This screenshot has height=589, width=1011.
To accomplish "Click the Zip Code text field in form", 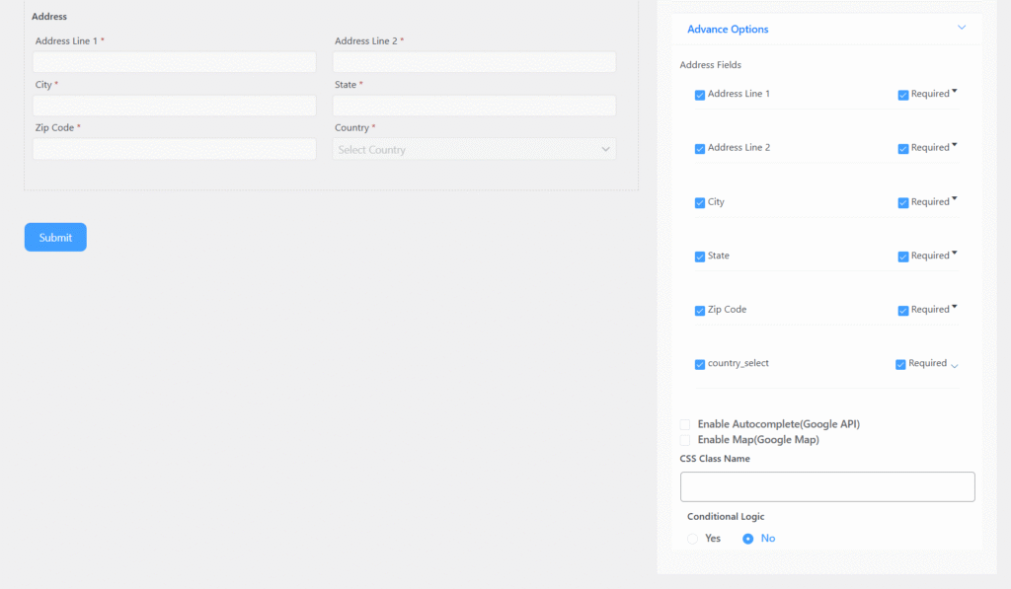I will 175,149.
